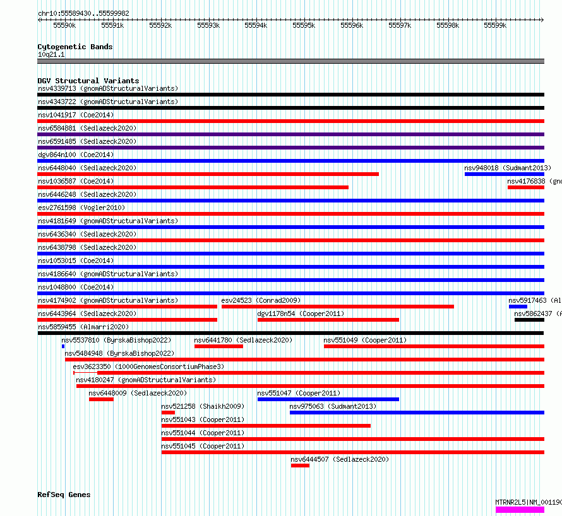Open the nsv1036587 (Coe2014) variant
The width and height of the screenshot is (562, 516).
pos(76,181)
